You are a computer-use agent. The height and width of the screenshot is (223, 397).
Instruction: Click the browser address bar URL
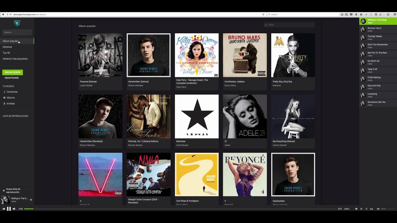pyautogui.click(x=29, y=15)
